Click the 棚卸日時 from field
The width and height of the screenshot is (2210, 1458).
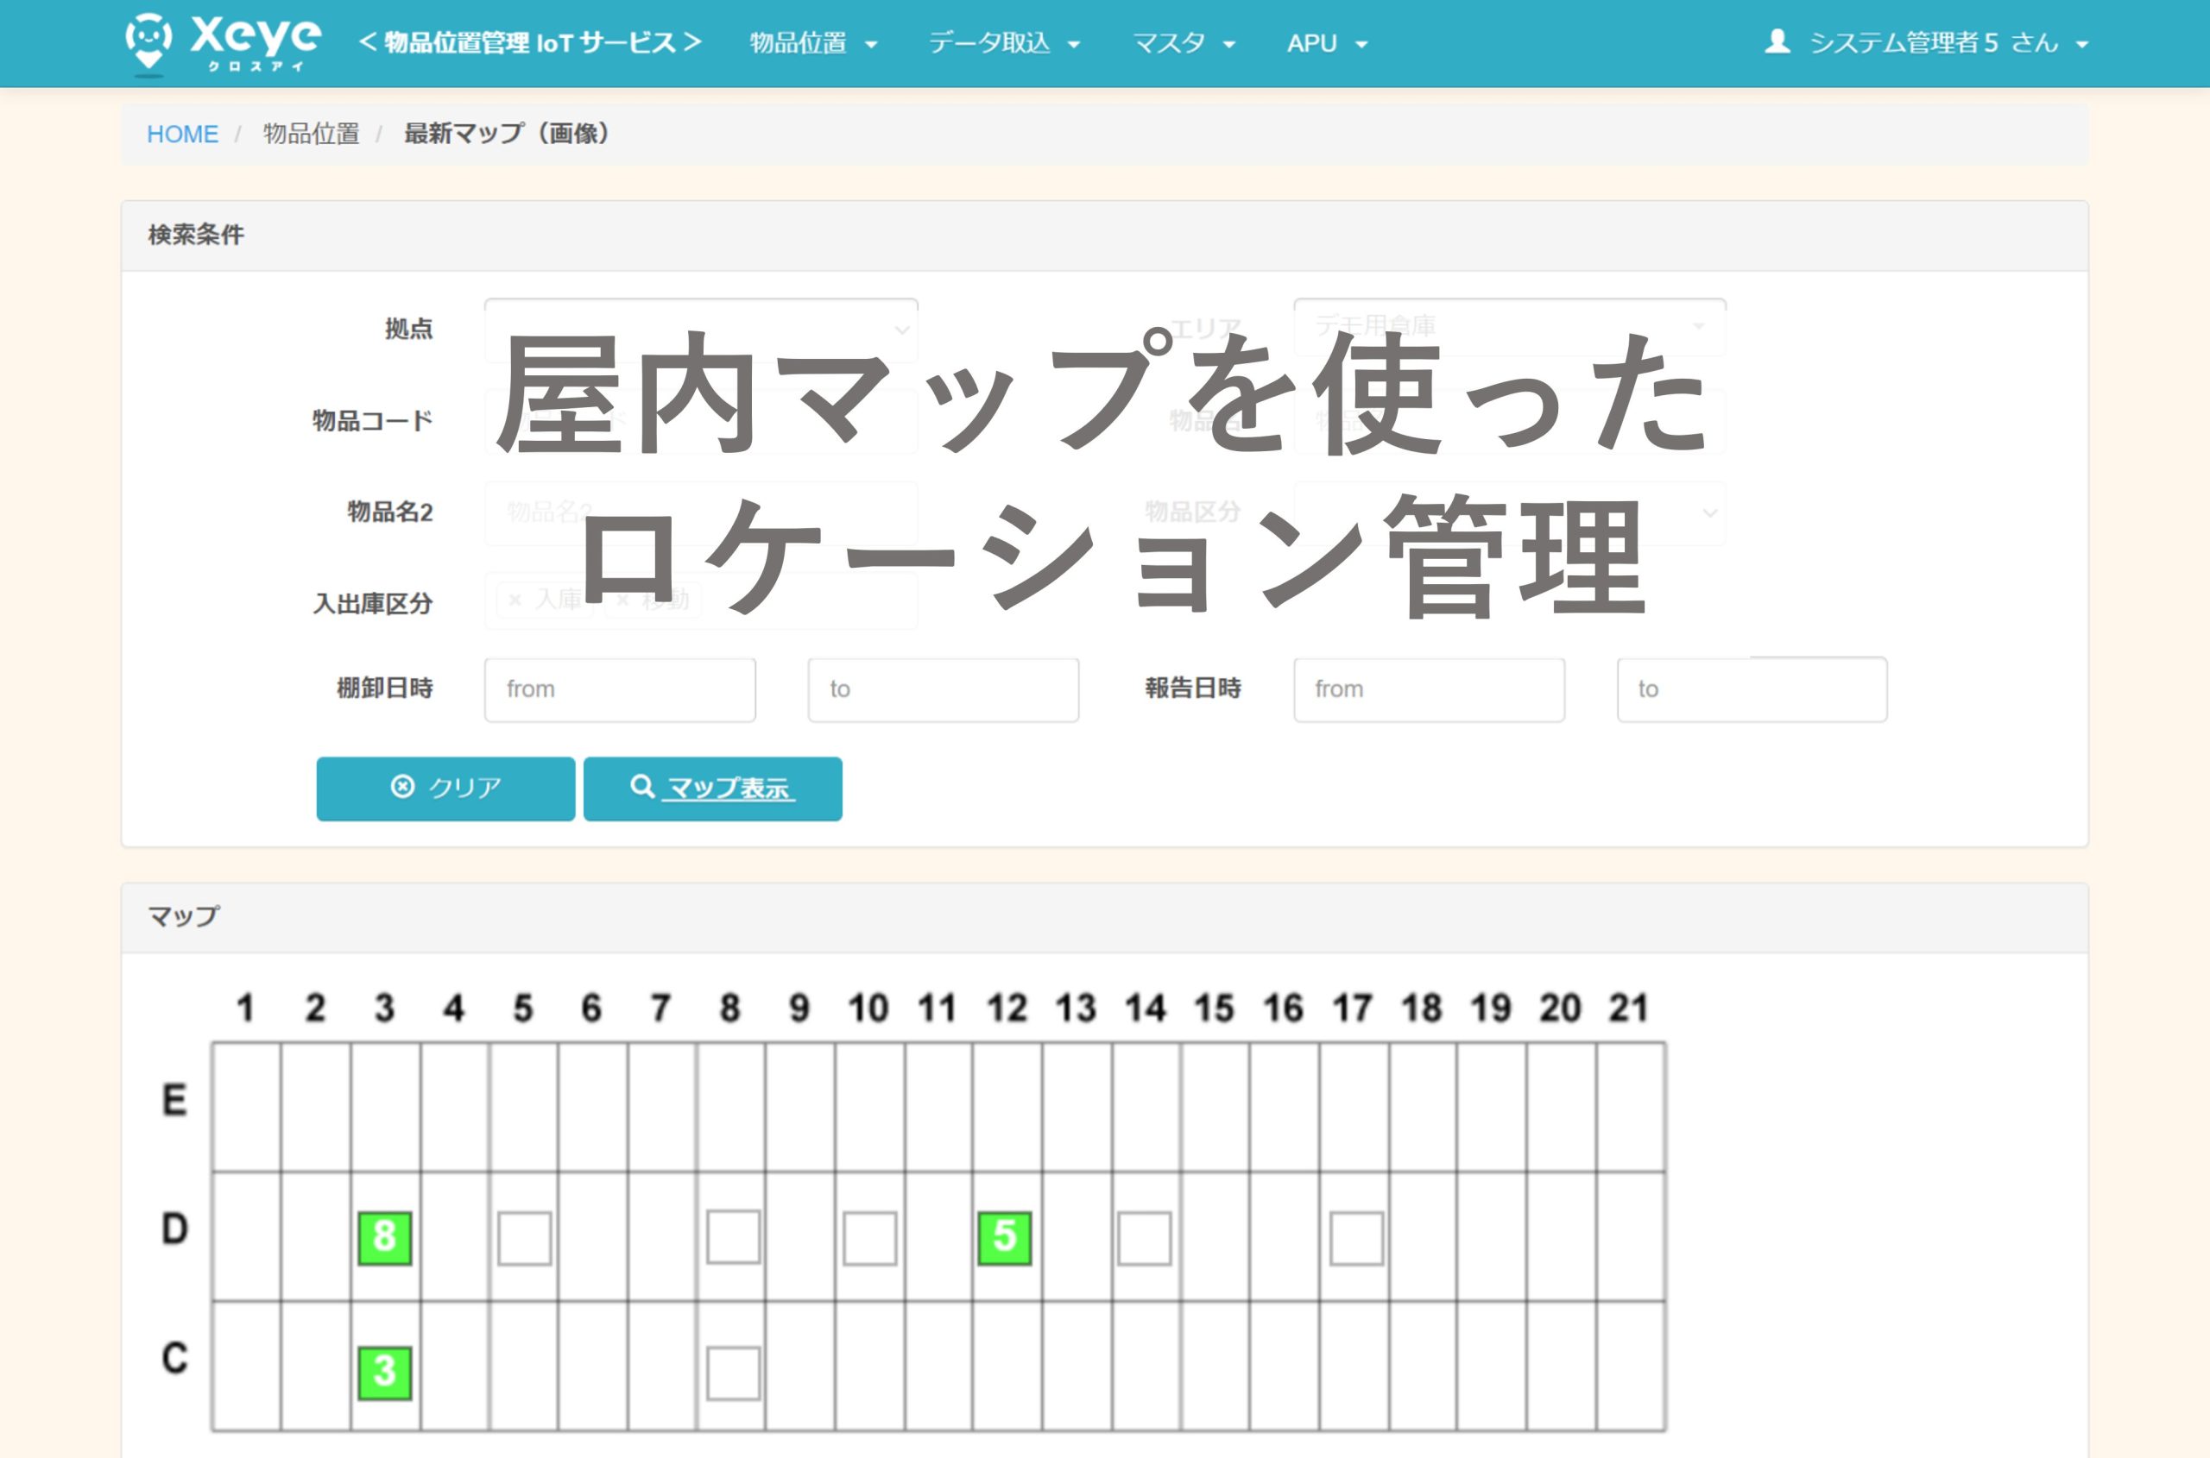point(620,689)
